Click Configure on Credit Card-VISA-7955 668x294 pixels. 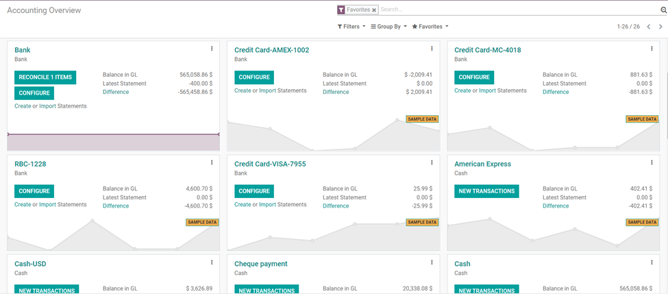click(254, 191)
